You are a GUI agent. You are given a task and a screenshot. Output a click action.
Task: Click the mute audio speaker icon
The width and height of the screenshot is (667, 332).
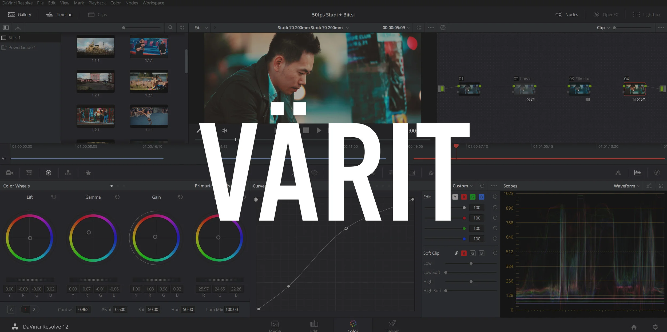coord(224,130)
